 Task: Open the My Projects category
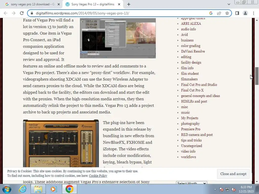(x=190, y=118)
